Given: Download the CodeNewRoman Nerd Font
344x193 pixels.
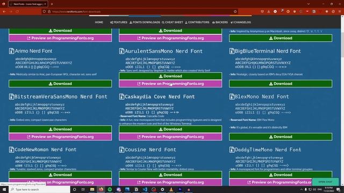Looking at the screenshot, I should (x=60, y=175).
